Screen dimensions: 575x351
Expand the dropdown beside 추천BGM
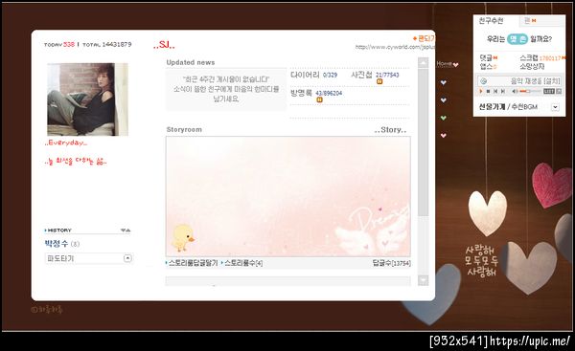555,107
